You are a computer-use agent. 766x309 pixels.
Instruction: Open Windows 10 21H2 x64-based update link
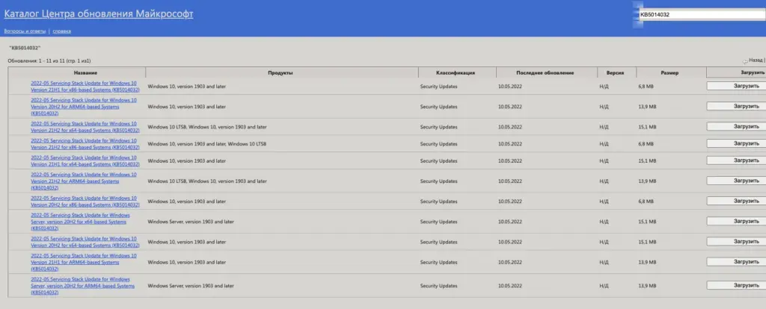tap(85, 127)
